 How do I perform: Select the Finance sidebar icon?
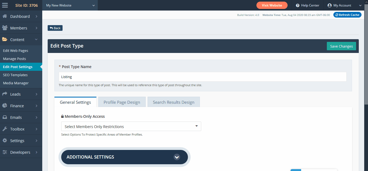5,105
